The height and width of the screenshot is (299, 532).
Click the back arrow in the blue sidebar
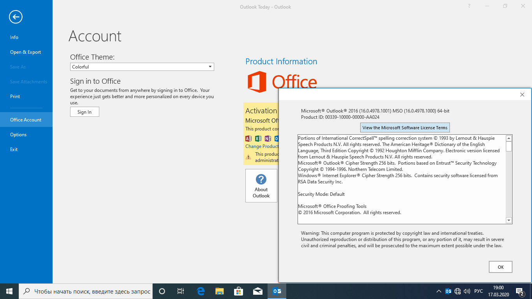coord(16,17)
